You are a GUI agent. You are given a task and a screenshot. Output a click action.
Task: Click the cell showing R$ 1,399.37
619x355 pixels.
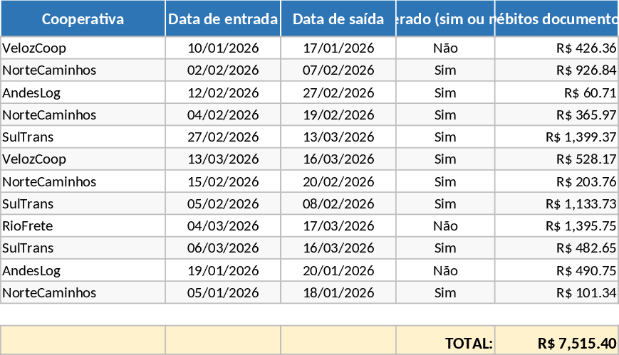click(556, 137)
